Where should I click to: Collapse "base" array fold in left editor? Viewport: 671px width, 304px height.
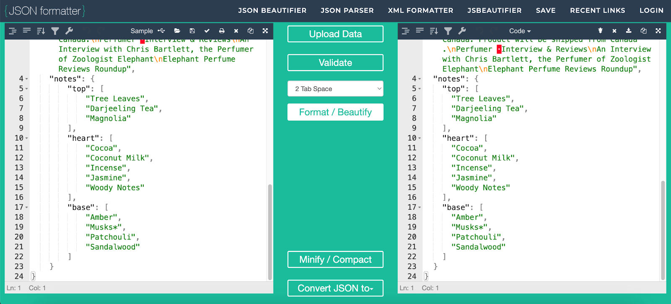point(27,208)
